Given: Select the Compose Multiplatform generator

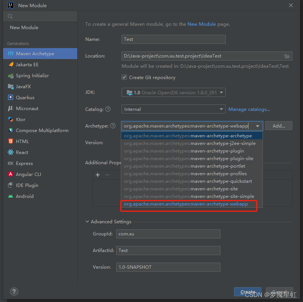Looking at the screenshot, I should tap(40, 130).
